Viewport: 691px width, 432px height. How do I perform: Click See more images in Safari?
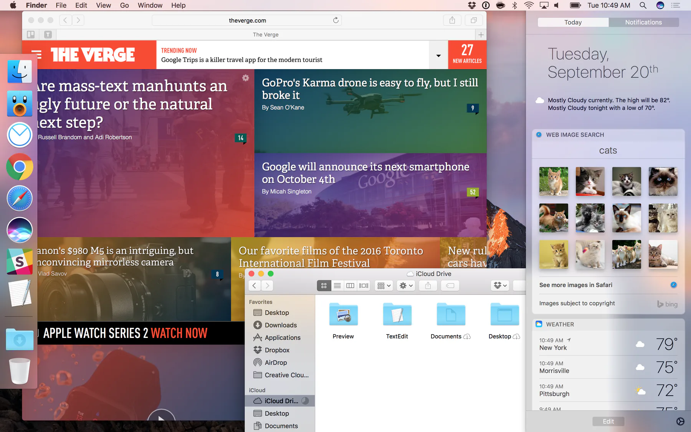pos(608,285)
